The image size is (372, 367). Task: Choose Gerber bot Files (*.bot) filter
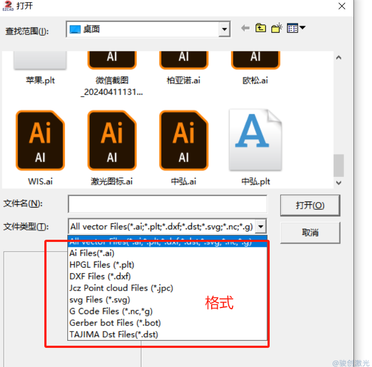(167, 323)
